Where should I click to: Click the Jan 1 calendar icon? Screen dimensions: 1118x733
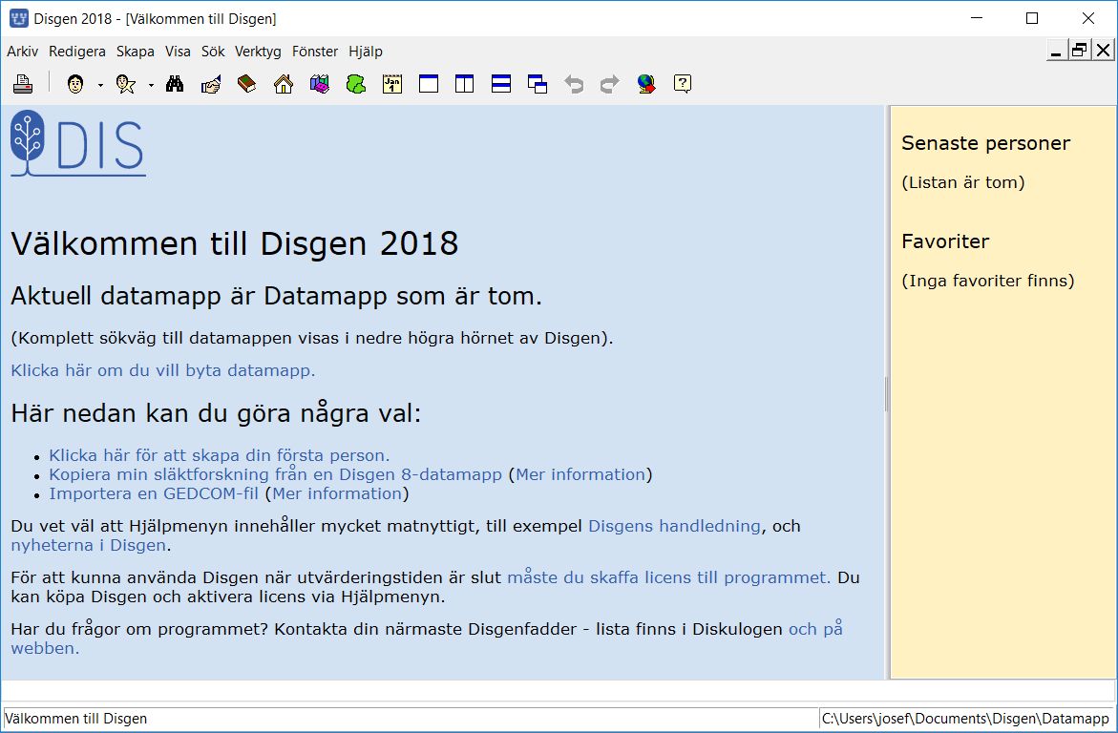392,84
